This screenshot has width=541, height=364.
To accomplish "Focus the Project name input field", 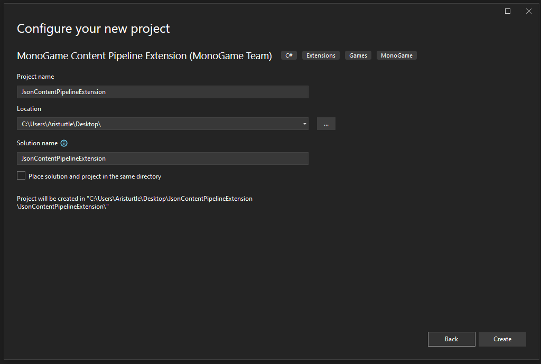I will tap(163, 92).
